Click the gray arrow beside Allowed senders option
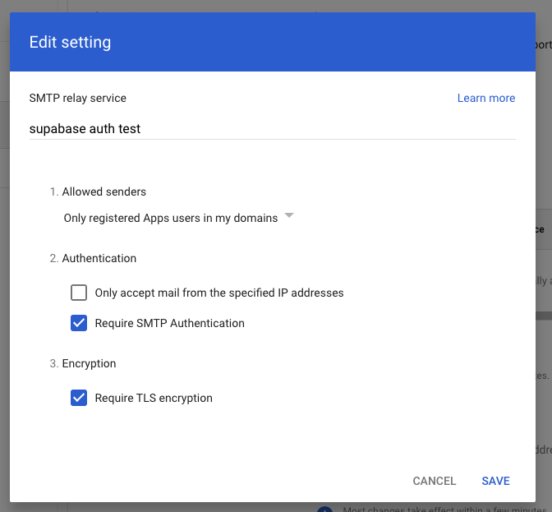552x512 pixels. pos(288,217)
